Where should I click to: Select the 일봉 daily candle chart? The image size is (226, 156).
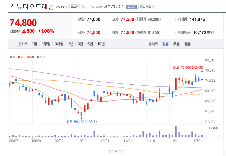click(x=165, y=44)
